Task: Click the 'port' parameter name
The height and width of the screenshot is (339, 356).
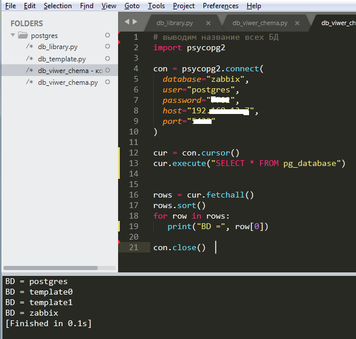Action: coord(172,122)
